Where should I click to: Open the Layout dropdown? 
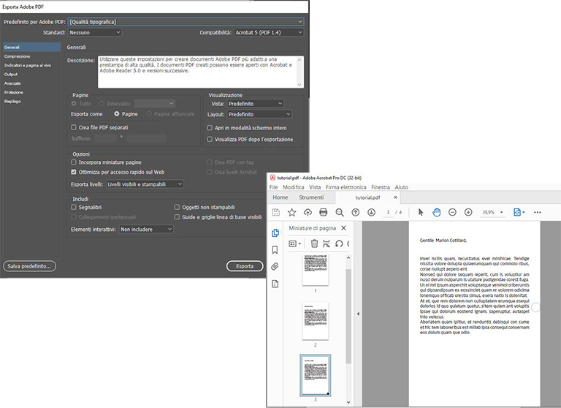tap(259, 114)
